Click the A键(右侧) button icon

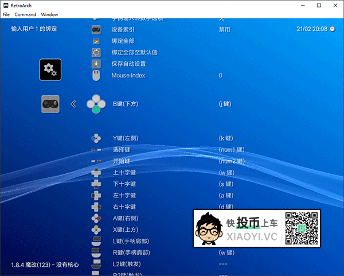tap(96, 219)
